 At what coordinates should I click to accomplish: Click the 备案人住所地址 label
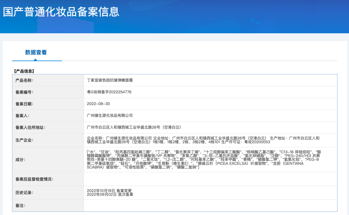pyautogui.click(x=30, y=127)
